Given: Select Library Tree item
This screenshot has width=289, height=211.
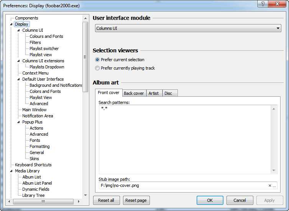Looking at the screenshot, I should (x=34, y=195).
